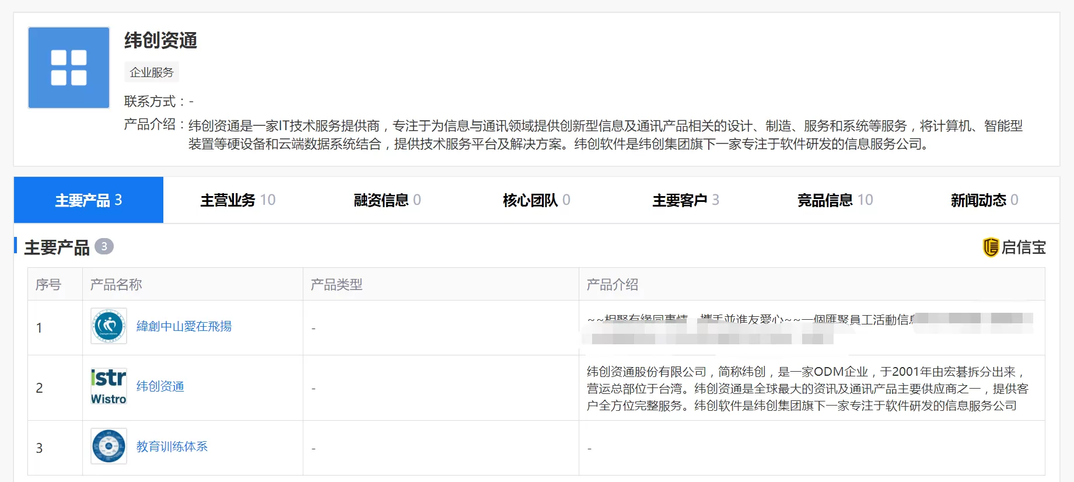Viewport: 1074px width, 482px height.
Task: Open the 教育训练体系 product logo icon
Action: click(109, 446)
